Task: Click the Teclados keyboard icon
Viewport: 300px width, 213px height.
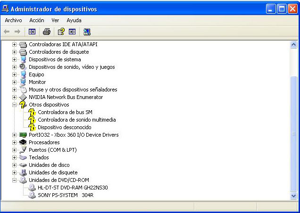Action: click(x=23, y=157)
